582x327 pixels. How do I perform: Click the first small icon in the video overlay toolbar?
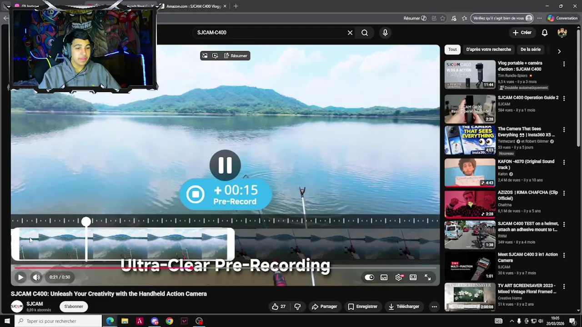(205, 56)
